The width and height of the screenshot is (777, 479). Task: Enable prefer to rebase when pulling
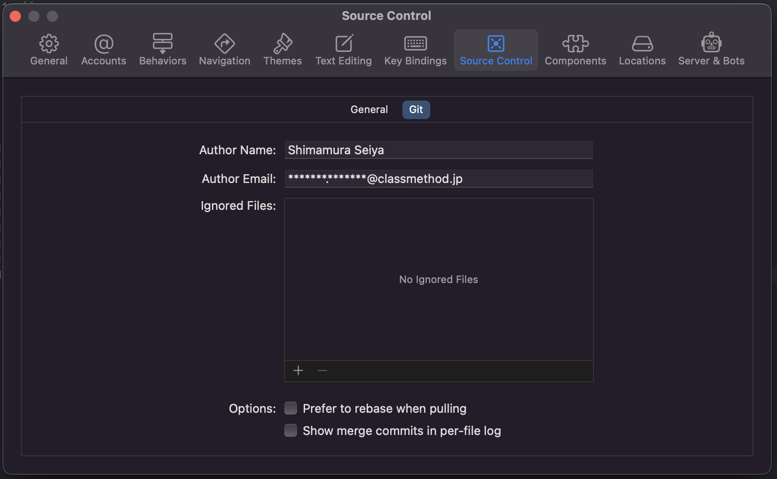pyautogui.click(x=291, y=408)
